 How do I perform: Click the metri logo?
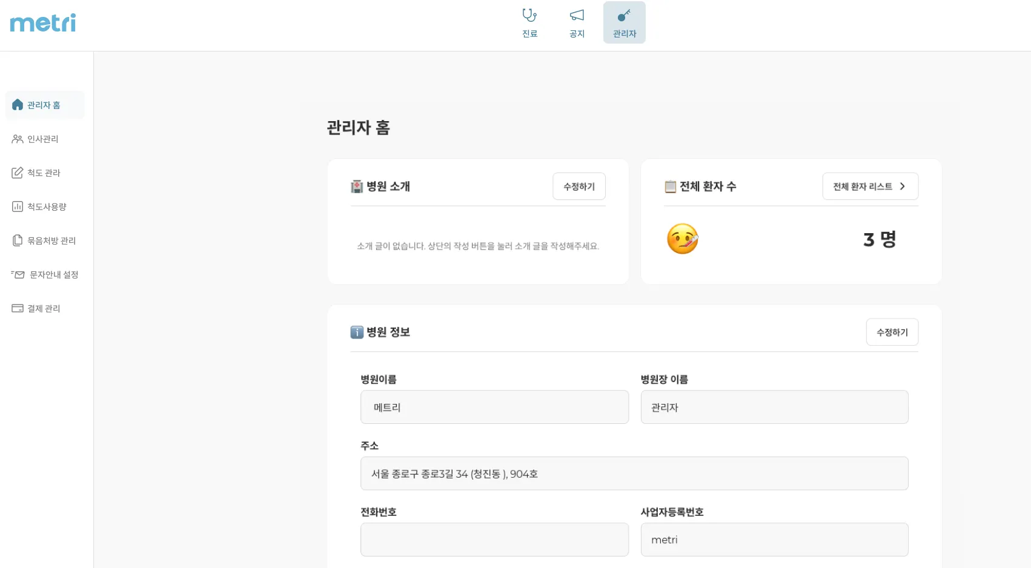pos(43,23)
